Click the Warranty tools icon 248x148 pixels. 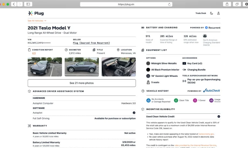point(29,126)
